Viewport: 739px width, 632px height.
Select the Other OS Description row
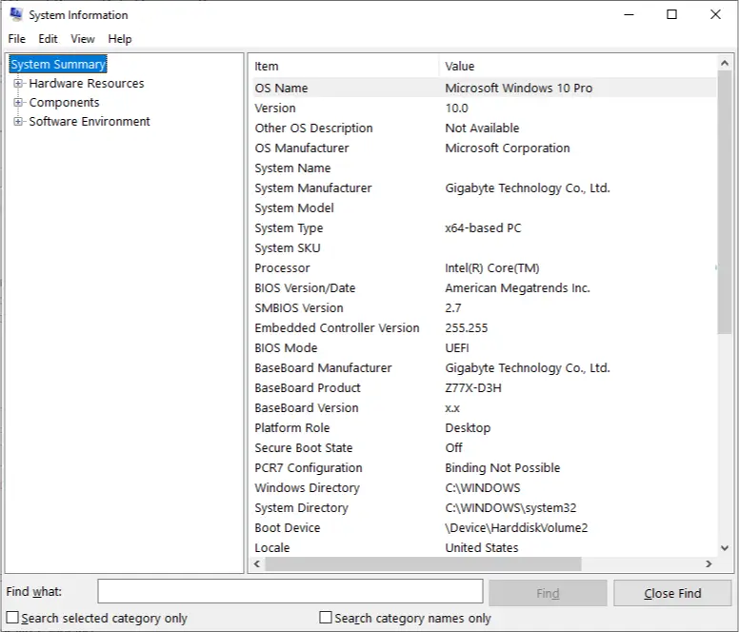pos(483,128)
